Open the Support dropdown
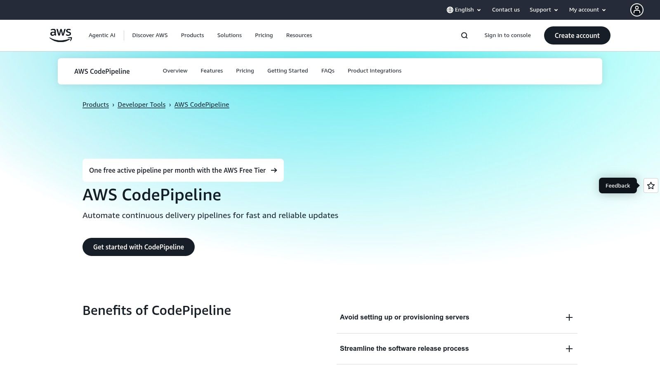The width and height of the screenshot is (660, 371). point(544,10)
